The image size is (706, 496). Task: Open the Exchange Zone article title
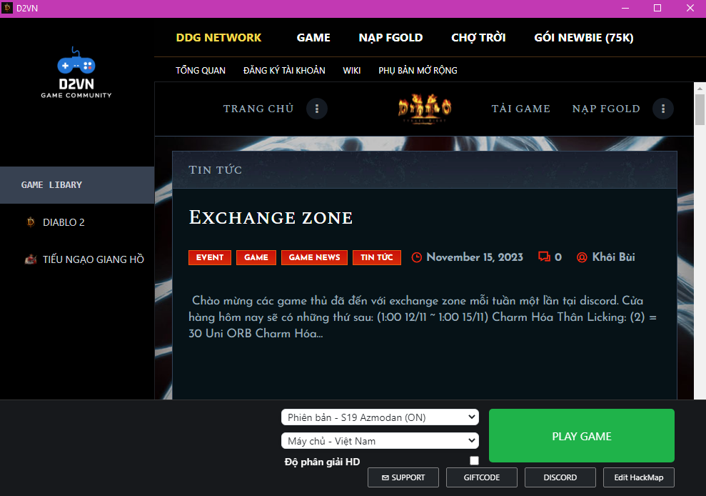(x=271, y=218)
